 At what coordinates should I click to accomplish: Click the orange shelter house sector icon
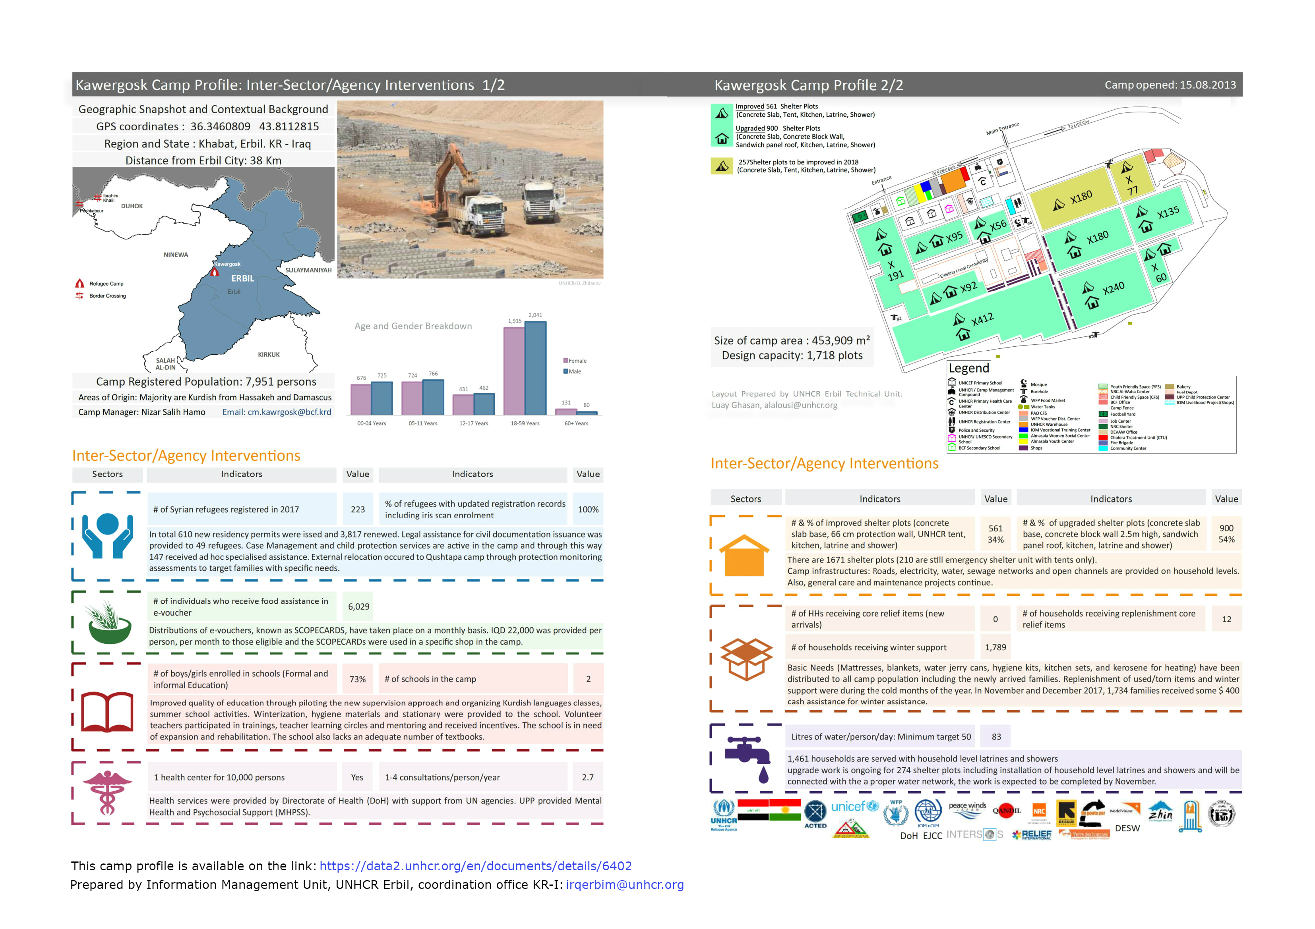click(x=744, y=555)
